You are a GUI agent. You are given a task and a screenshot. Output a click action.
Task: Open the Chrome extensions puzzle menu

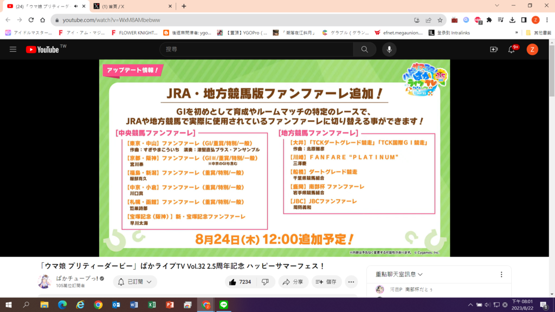pyautogui.click(x=489, y=20)
